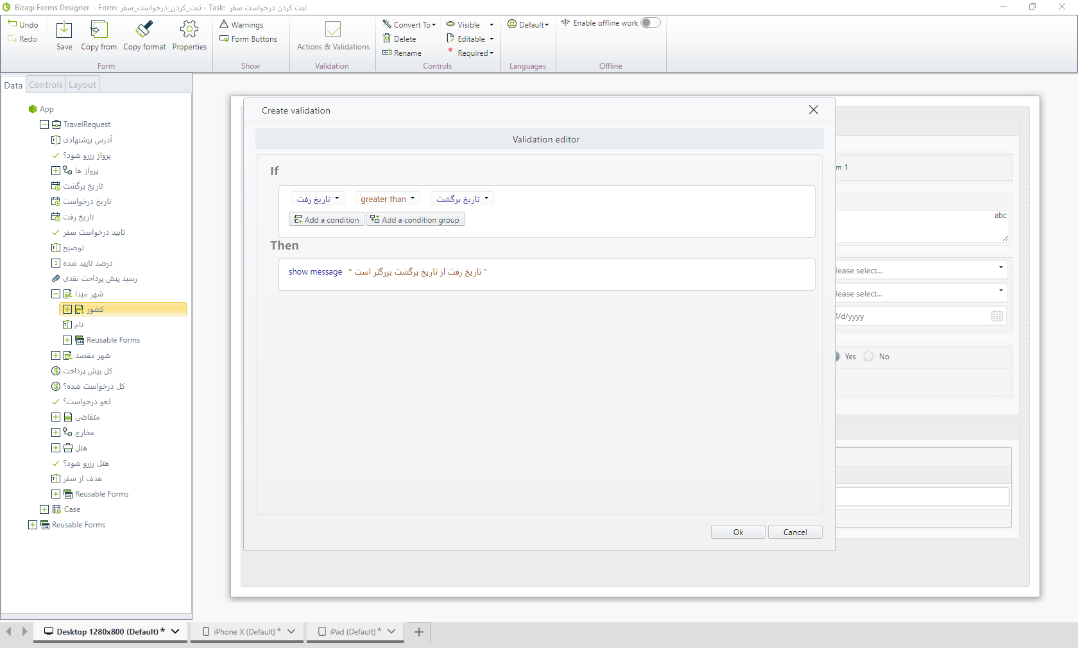Toggle Enable offline work switch

click(651, 22)
